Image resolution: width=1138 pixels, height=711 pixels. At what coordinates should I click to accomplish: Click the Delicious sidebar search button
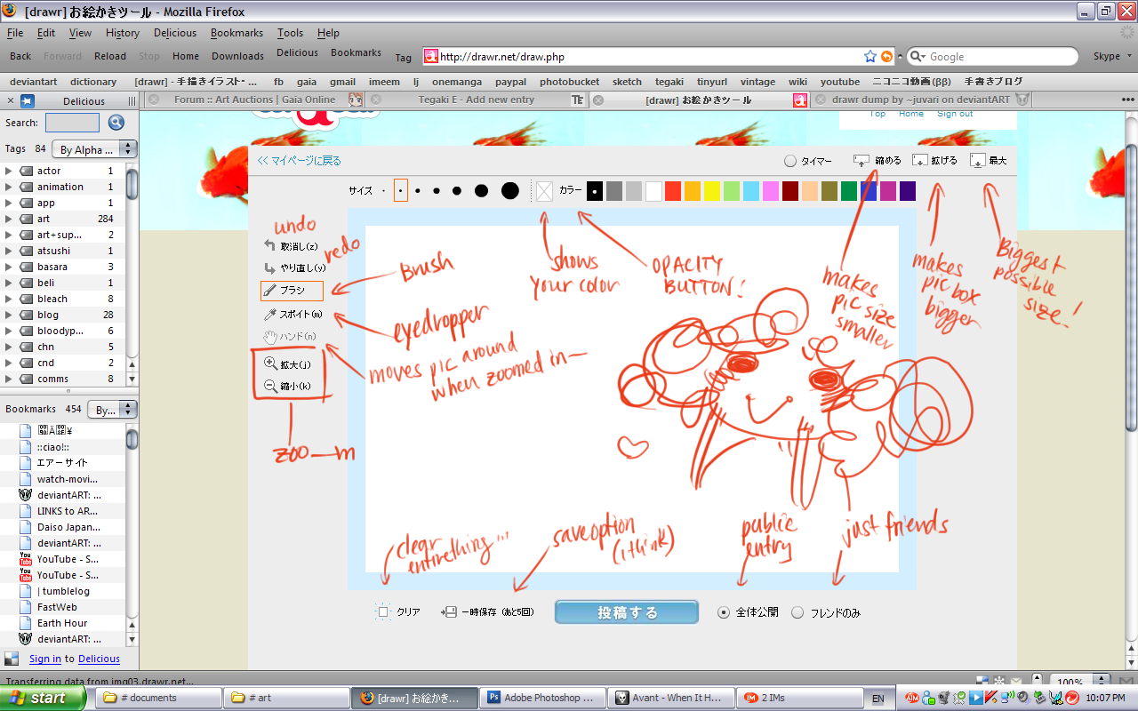(116, 123)
